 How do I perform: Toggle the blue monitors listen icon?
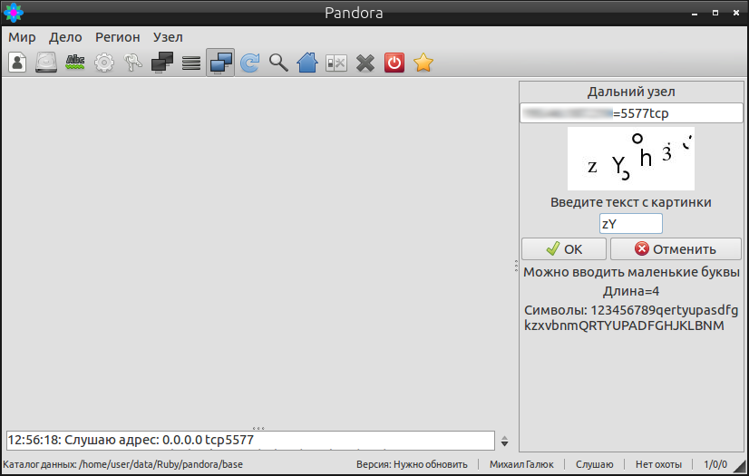tap(220, 63)
